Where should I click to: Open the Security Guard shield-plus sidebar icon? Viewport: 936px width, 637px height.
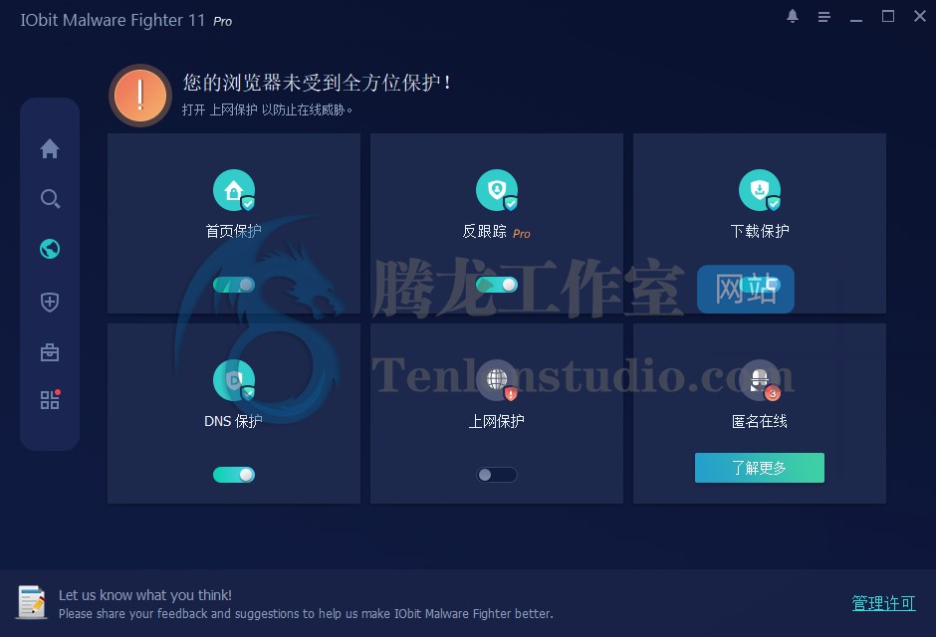pos(50,302)
